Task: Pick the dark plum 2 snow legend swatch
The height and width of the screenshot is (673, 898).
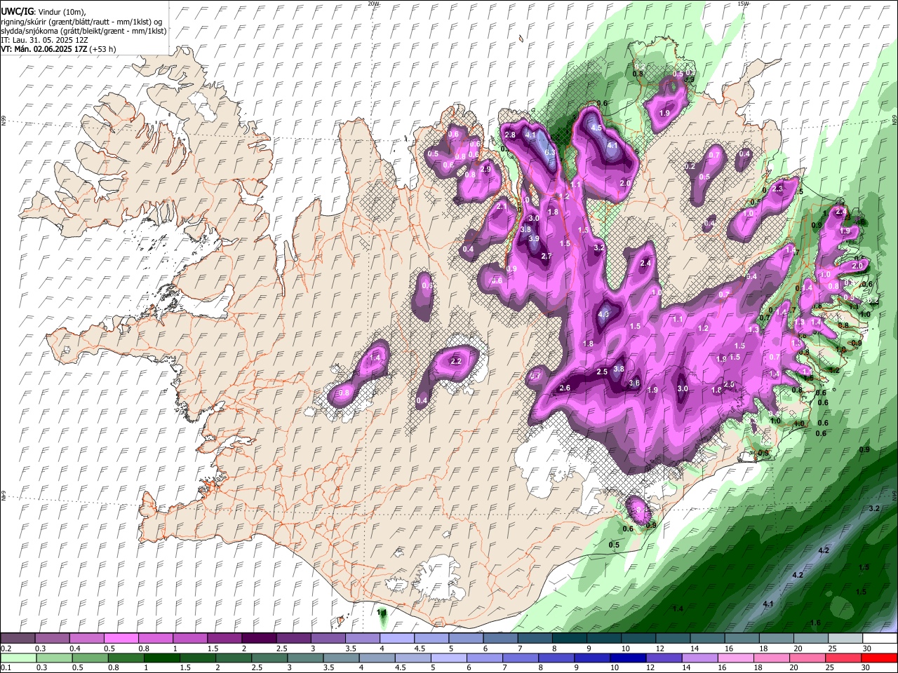Action: click(x=259, y=639)
